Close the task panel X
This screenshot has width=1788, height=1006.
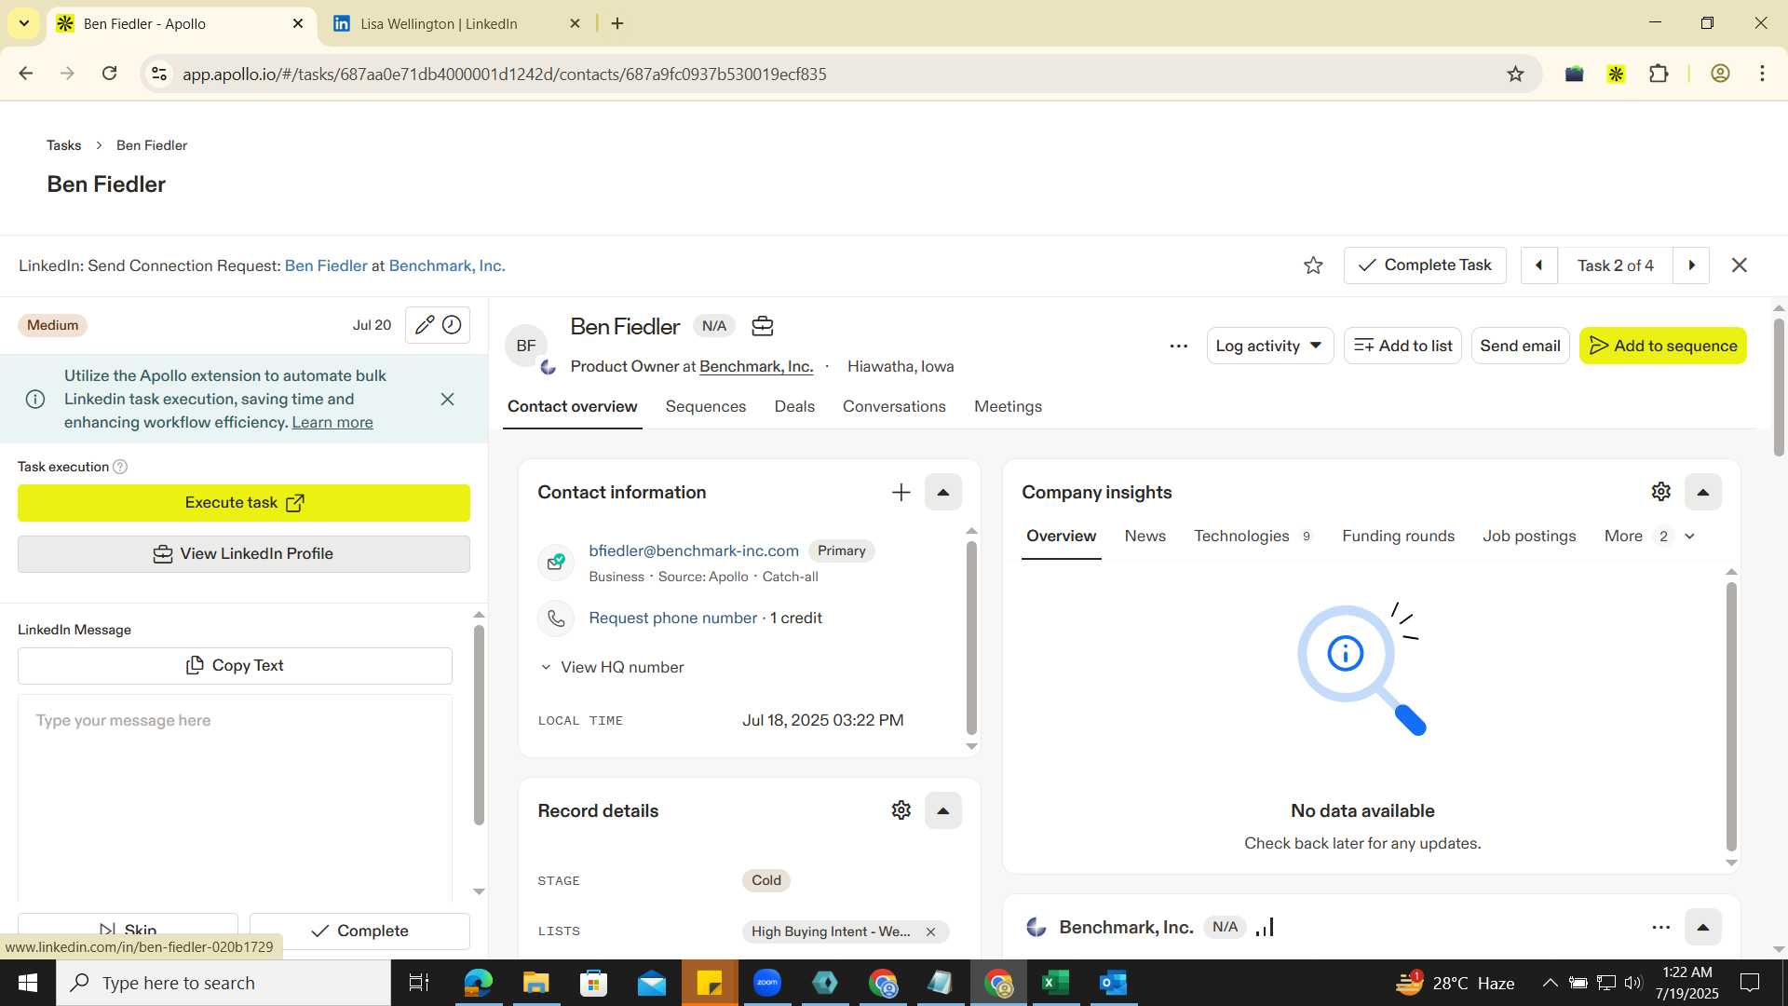(x=1739, y=265)
